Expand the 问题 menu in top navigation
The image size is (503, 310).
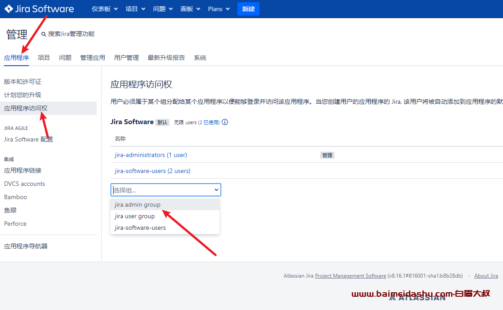click(163, 9)
